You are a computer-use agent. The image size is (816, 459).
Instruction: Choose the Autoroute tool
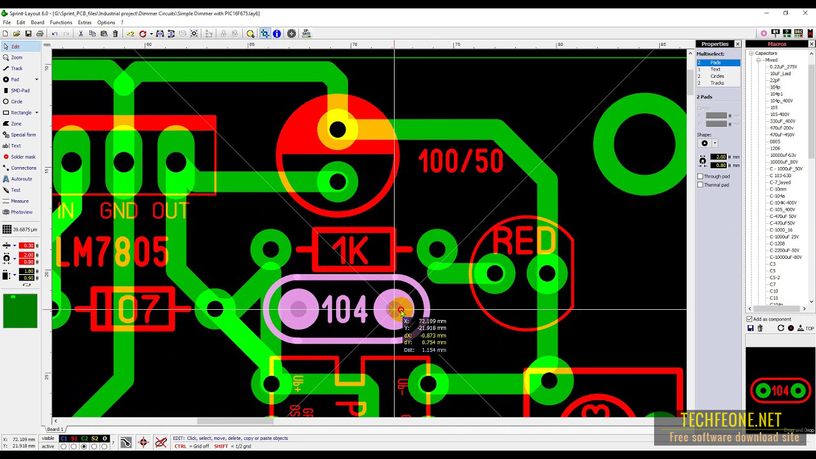click(20, 179)
